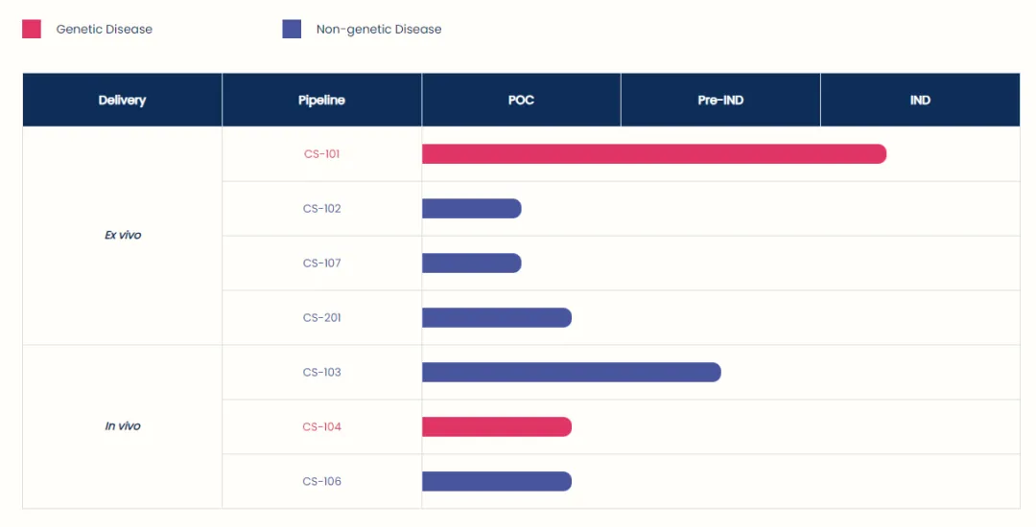Select the Delivery column header

click(x=122, y=100)
